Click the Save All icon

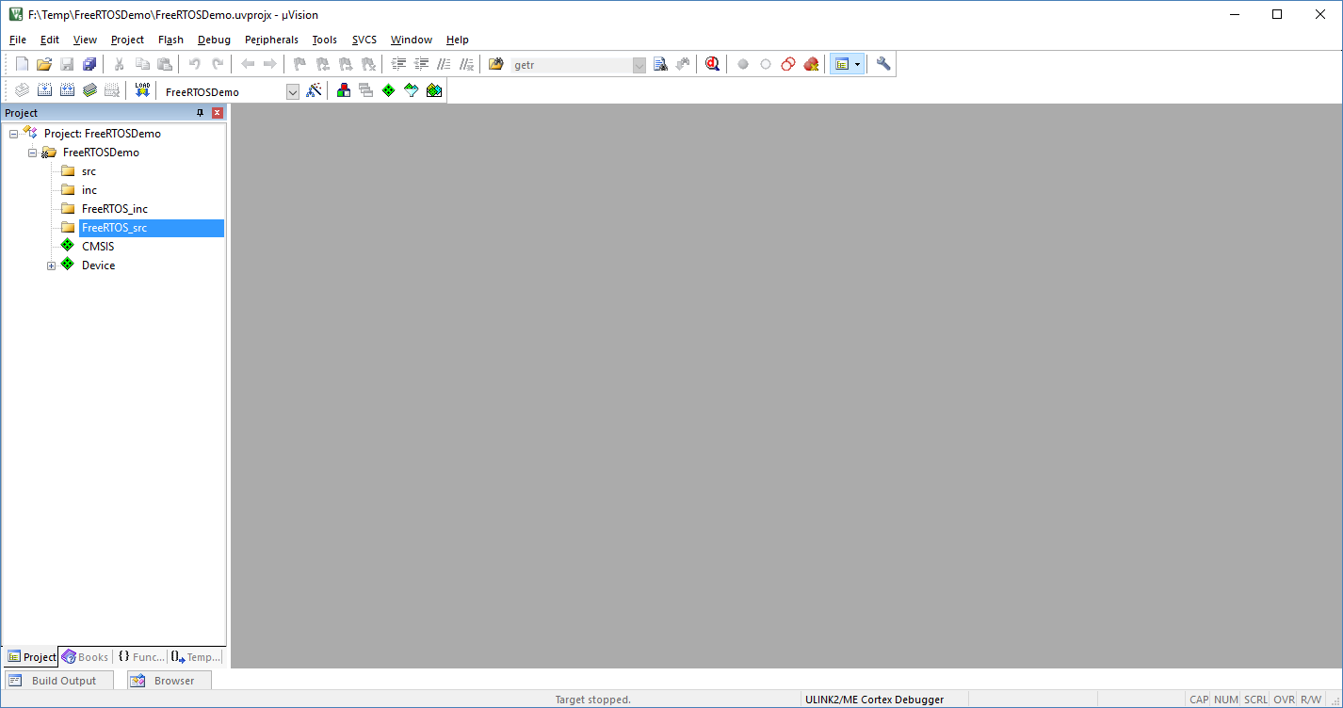(89, 64)
